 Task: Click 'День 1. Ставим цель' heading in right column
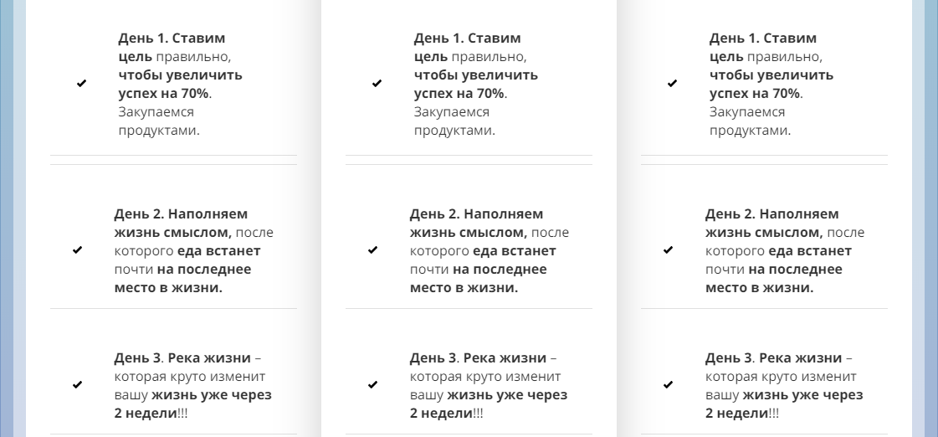point(763,47)
